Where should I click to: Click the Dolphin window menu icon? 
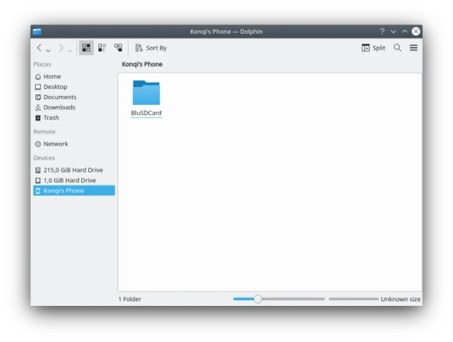tap(37, 32)
